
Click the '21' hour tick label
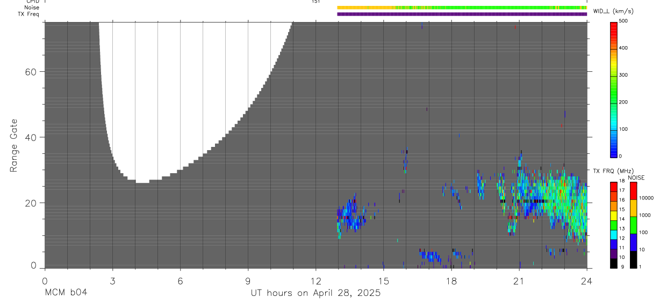519,281
